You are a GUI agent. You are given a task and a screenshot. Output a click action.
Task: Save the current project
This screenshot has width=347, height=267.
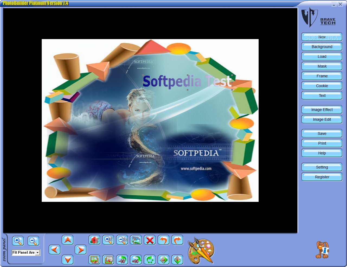(x=322, y=133)
